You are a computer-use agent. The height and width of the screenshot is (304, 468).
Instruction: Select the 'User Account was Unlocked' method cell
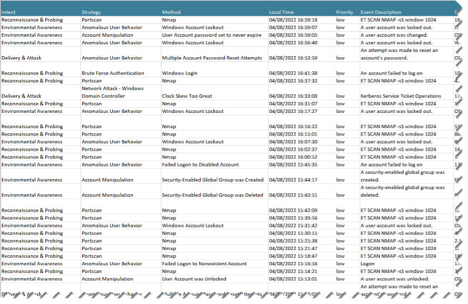click(194, 279)
